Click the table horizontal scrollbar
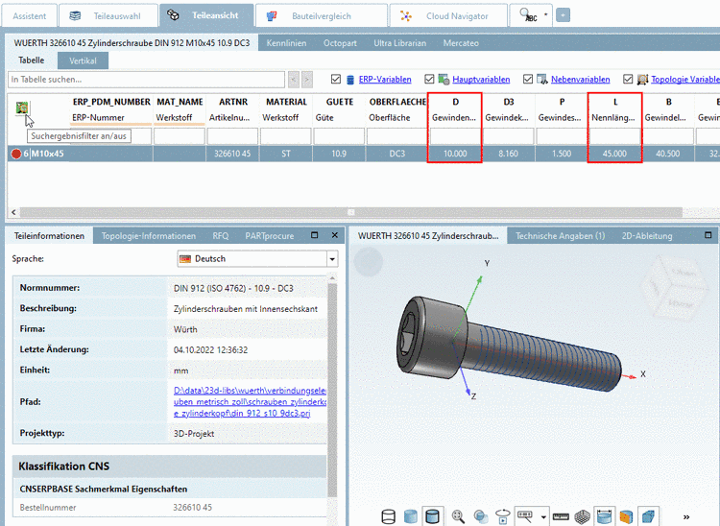The image size is (720, 526). (x=351, y=212)
